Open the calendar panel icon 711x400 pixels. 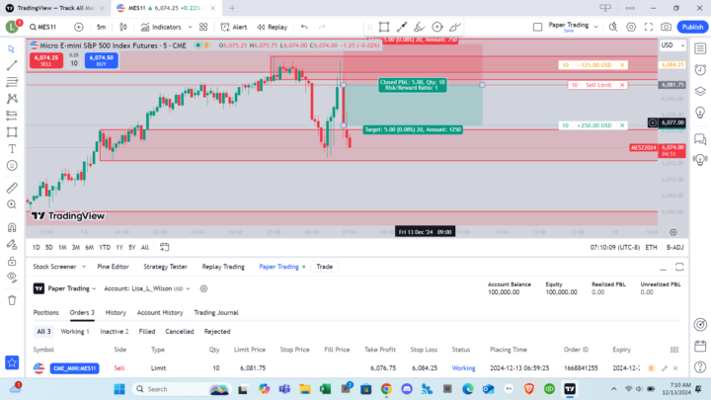pos(700,346)
